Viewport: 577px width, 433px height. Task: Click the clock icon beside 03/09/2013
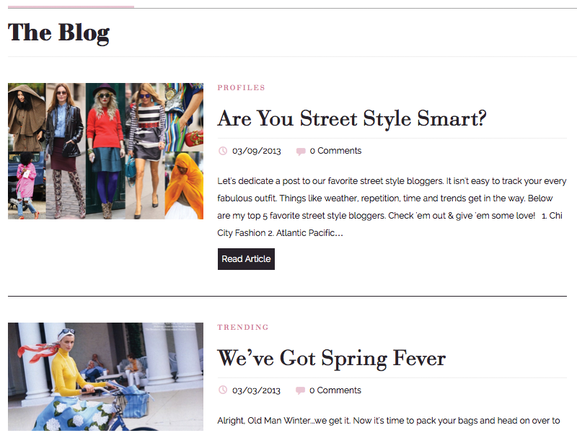pos(223,151)
